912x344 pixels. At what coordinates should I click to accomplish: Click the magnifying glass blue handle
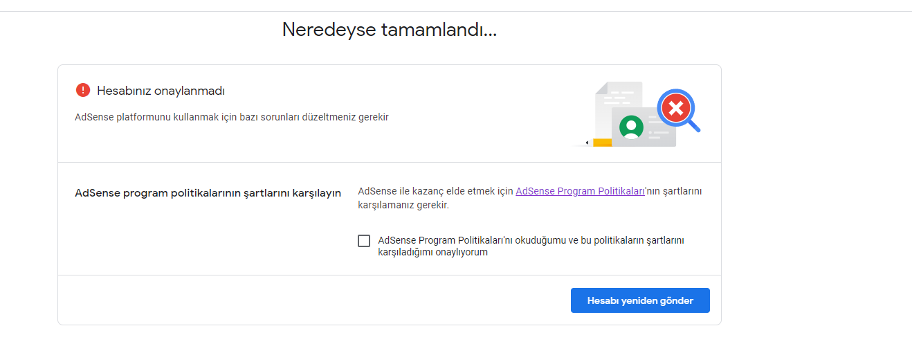point(693,125)
